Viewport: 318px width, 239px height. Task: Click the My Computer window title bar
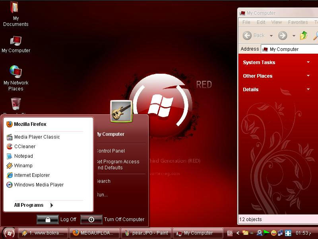[x=278, y=13]
